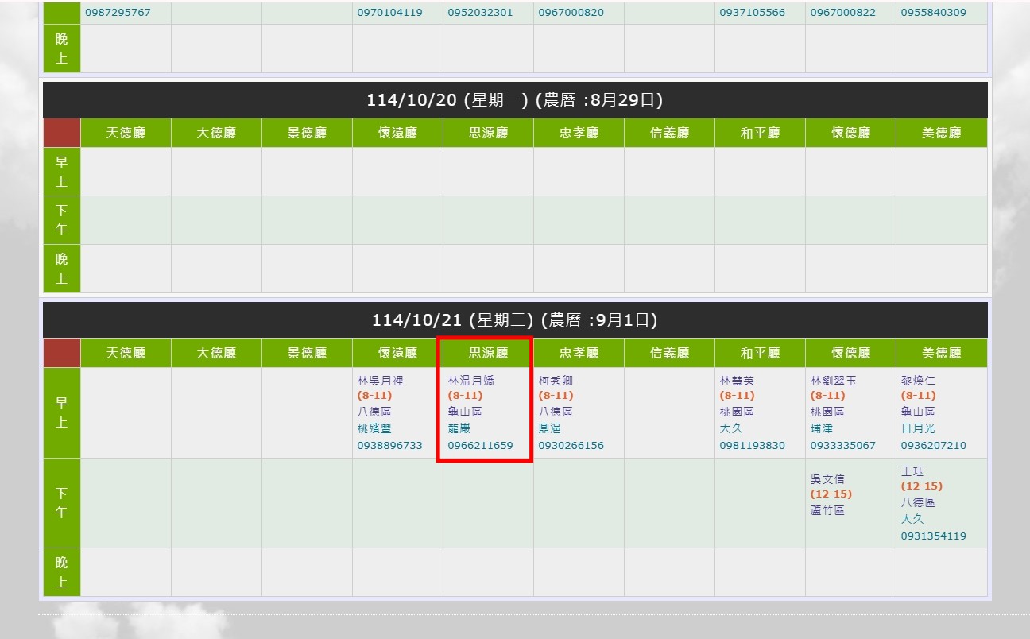Click the 龍巖 company name

tap(459, 428)
